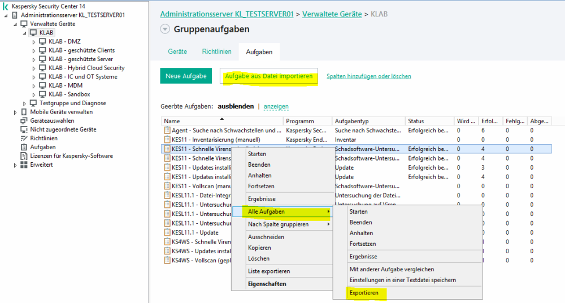Click the KLAB - Sandbox group icon

(x=42, y=94)
